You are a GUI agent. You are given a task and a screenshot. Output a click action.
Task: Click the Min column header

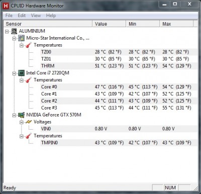click(x=143, y=24)
